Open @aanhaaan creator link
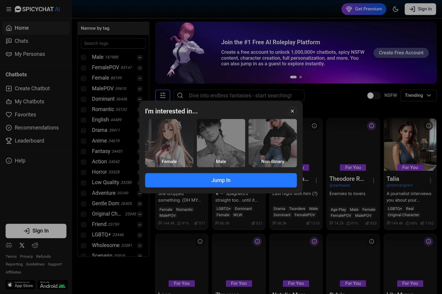Screen dimensions: 442x294 [340, 185]
